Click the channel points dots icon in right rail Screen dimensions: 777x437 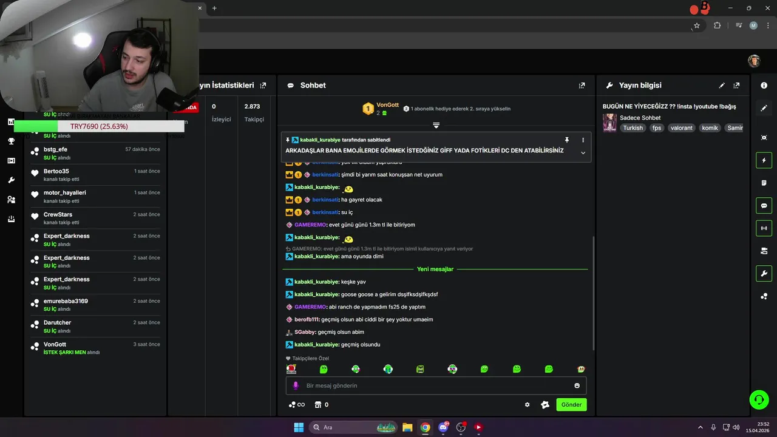point(764,296)
